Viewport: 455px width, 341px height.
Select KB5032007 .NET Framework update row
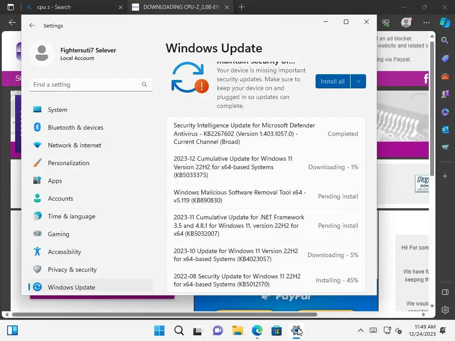[266, 225]
